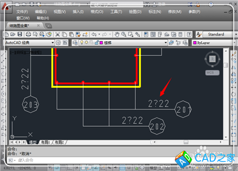238x171 pixels.
Task: Open the Plot printer icon
Action: point(28,34)
